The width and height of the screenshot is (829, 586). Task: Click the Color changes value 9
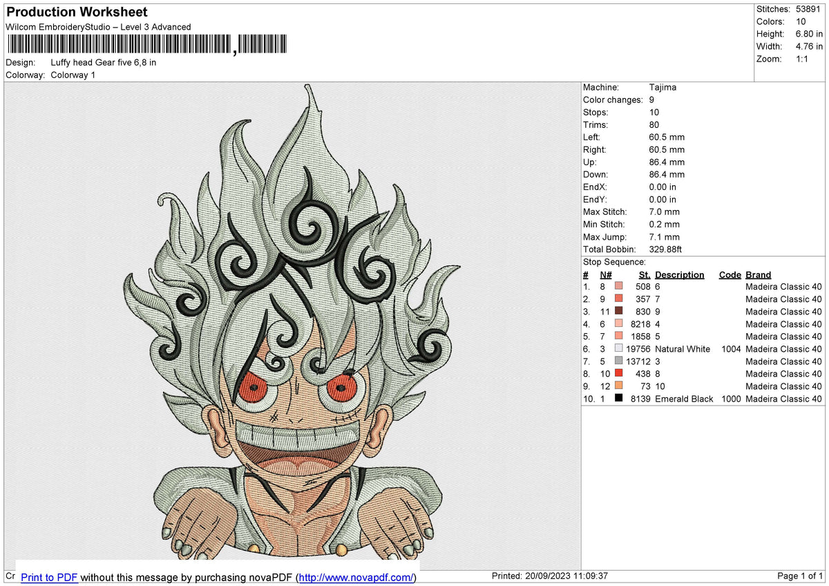click(652, 100)
